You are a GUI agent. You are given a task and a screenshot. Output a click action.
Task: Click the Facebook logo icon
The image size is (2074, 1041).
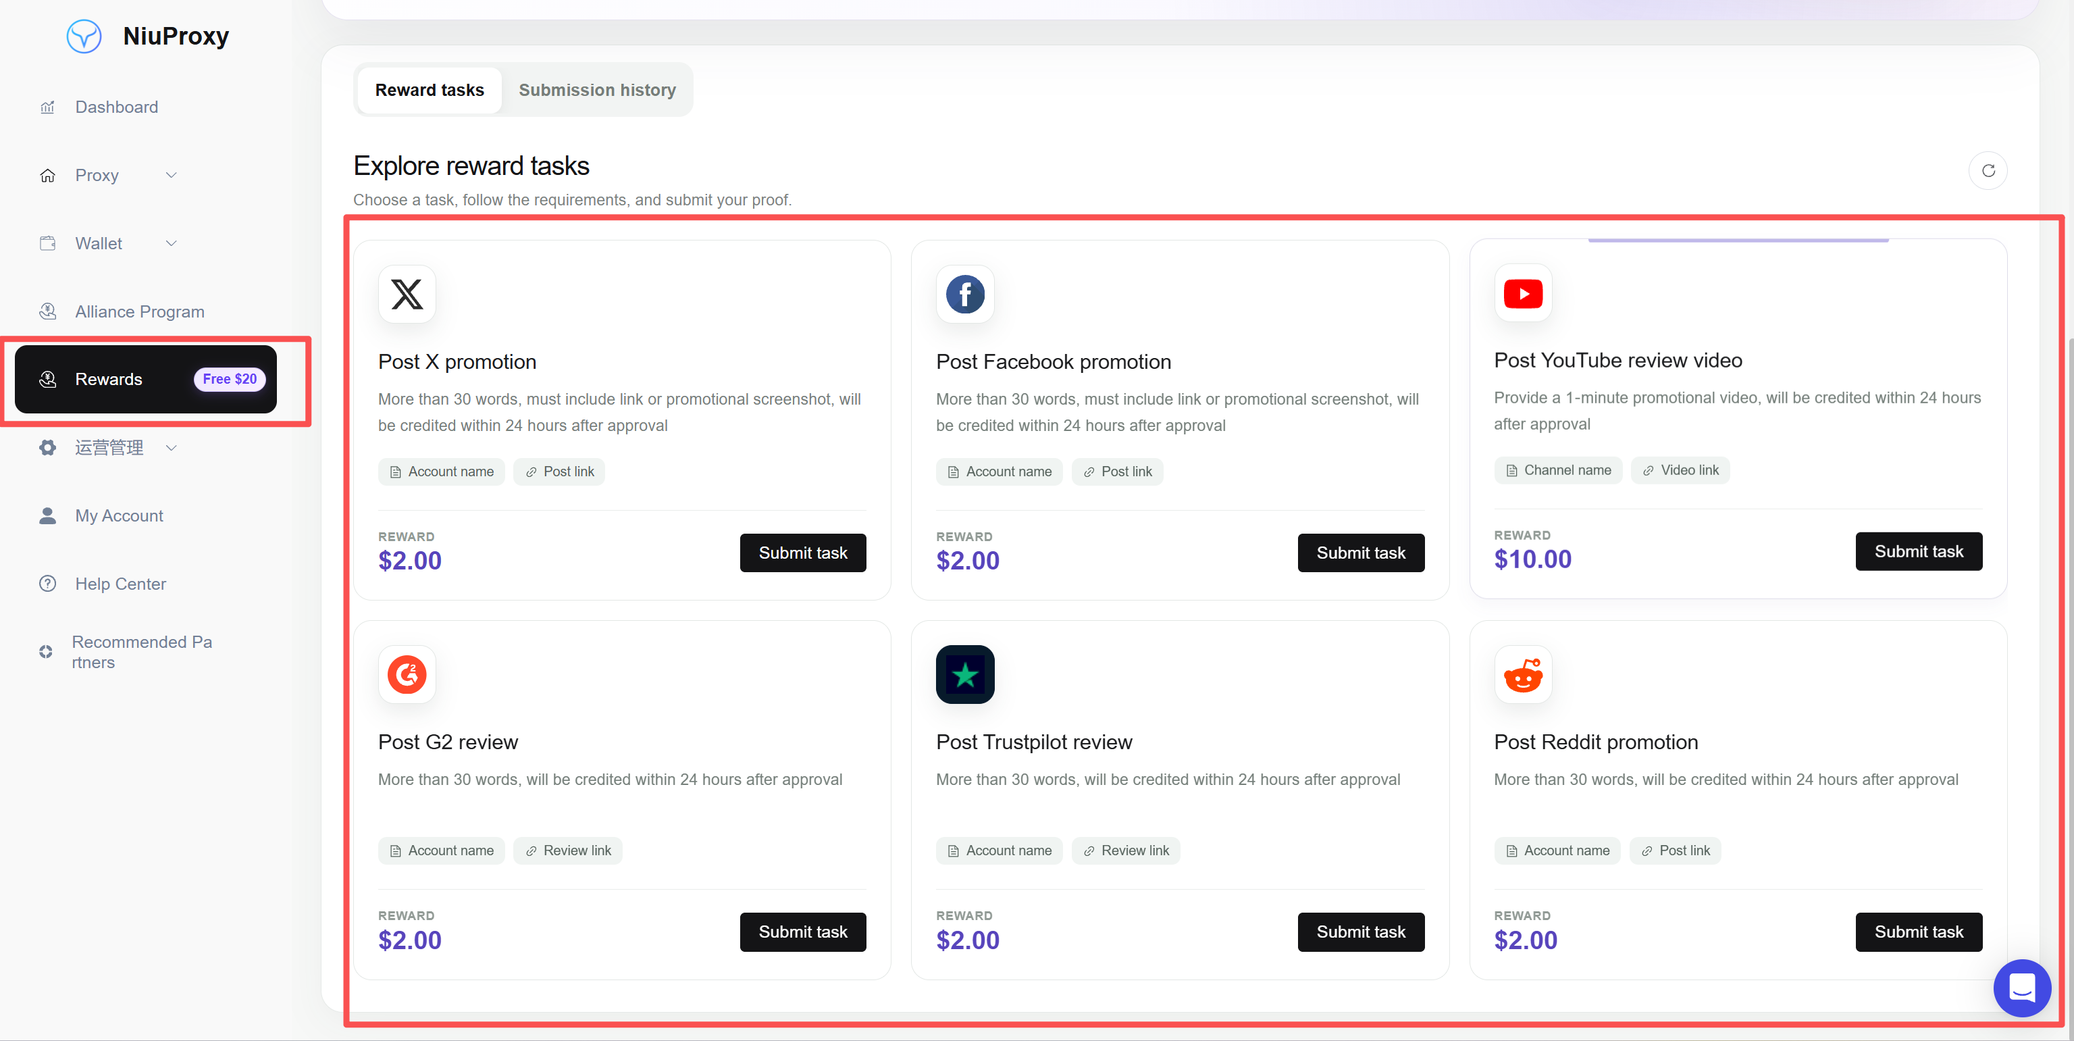click(x=964, y=295)
